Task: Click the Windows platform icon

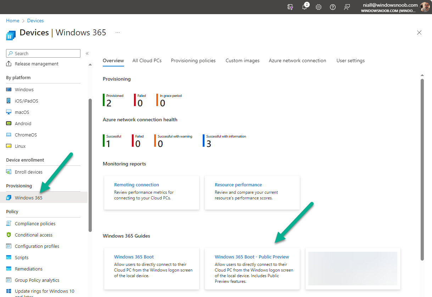Action: (x=9, y=89)
